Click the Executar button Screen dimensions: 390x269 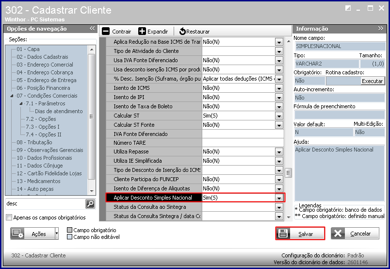click(372, 81)
